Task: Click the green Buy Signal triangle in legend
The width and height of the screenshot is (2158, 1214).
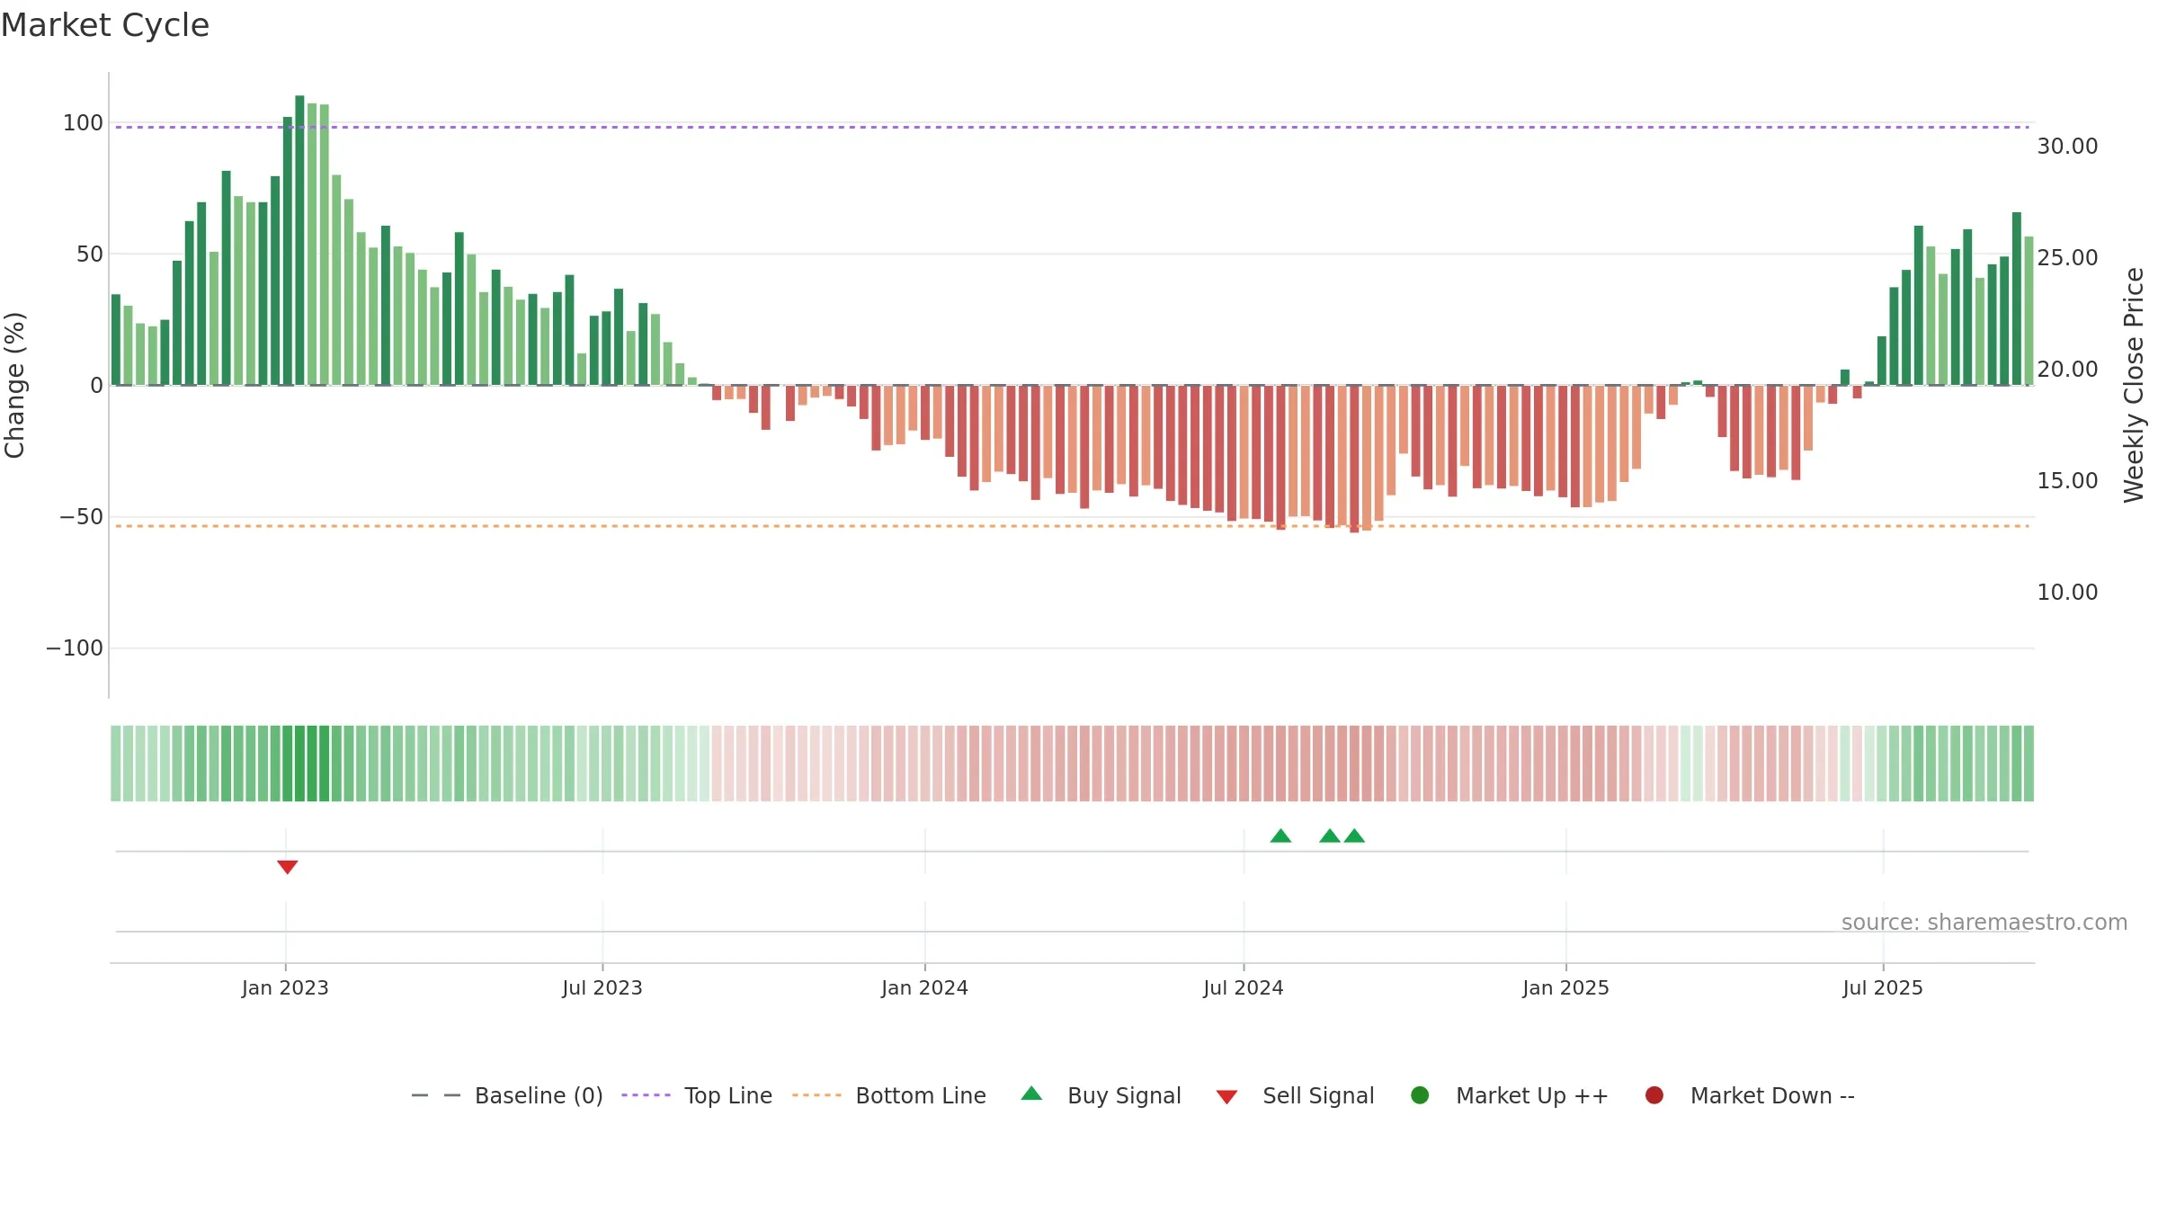Action: [1032, 1093]
